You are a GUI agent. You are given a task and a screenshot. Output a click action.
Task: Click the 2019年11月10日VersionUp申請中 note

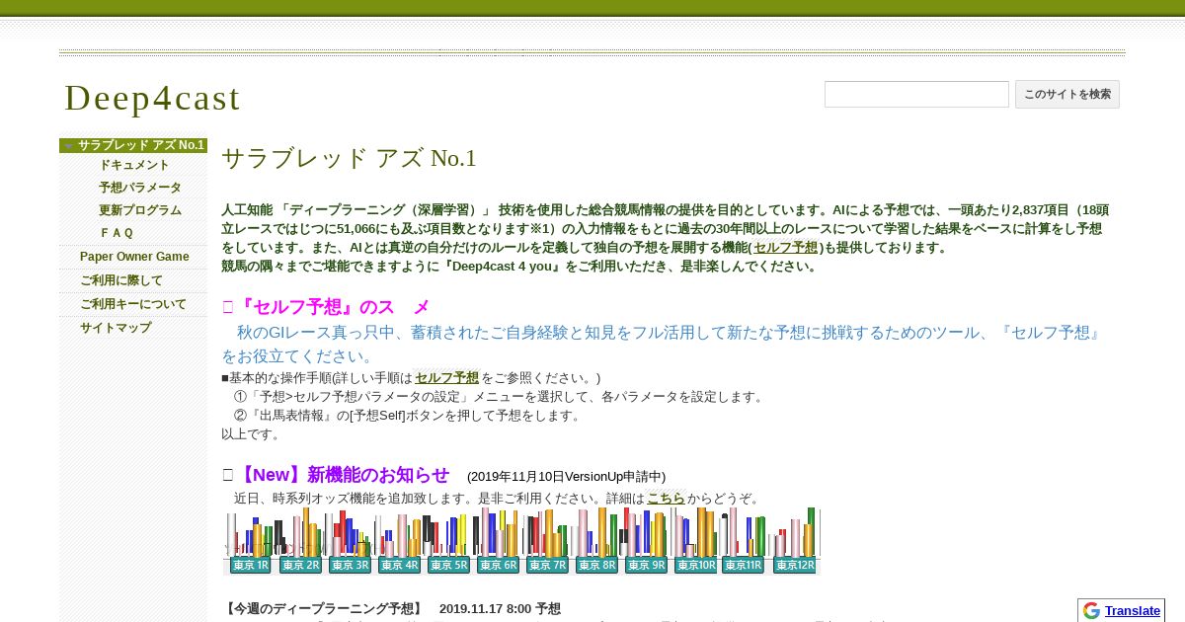click(x=566, y=477)
